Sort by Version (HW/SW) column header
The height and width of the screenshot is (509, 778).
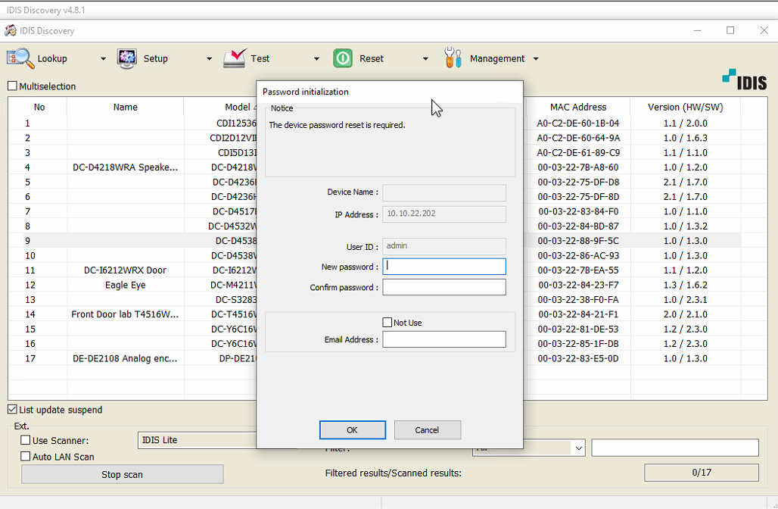click(x=685, y=107)
